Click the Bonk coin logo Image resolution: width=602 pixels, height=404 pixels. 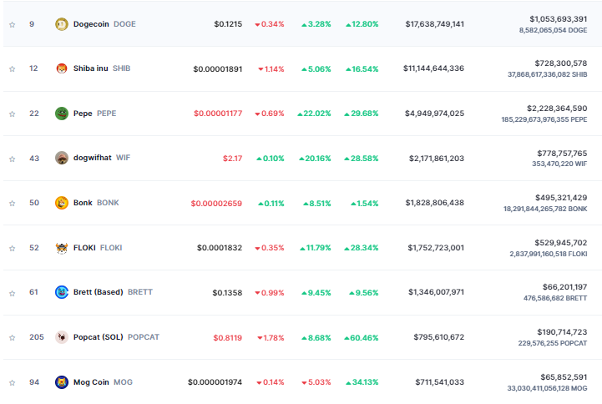(x=62, y=203)
